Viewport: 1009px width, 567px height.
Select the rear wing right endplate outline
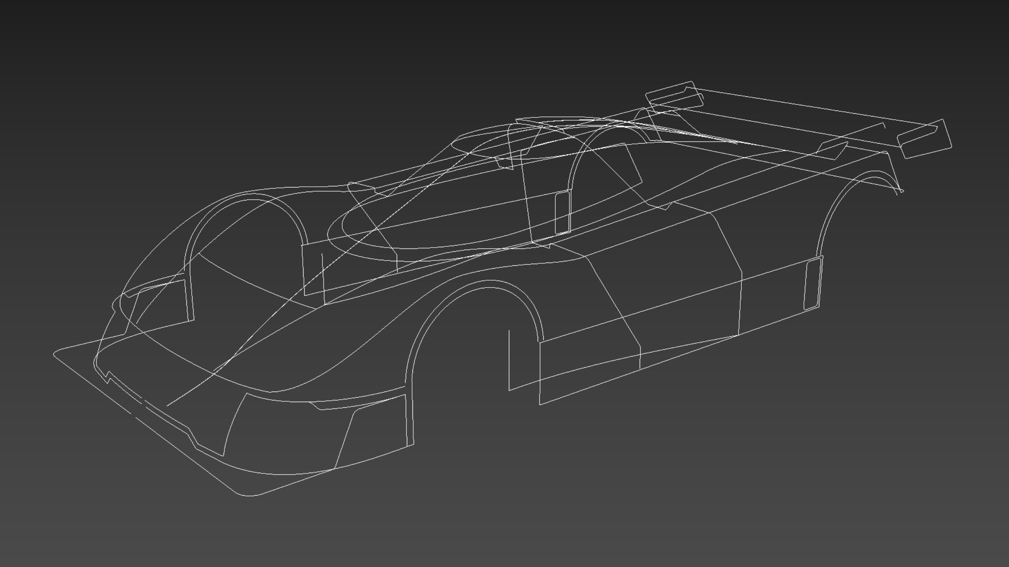[924, 139]
